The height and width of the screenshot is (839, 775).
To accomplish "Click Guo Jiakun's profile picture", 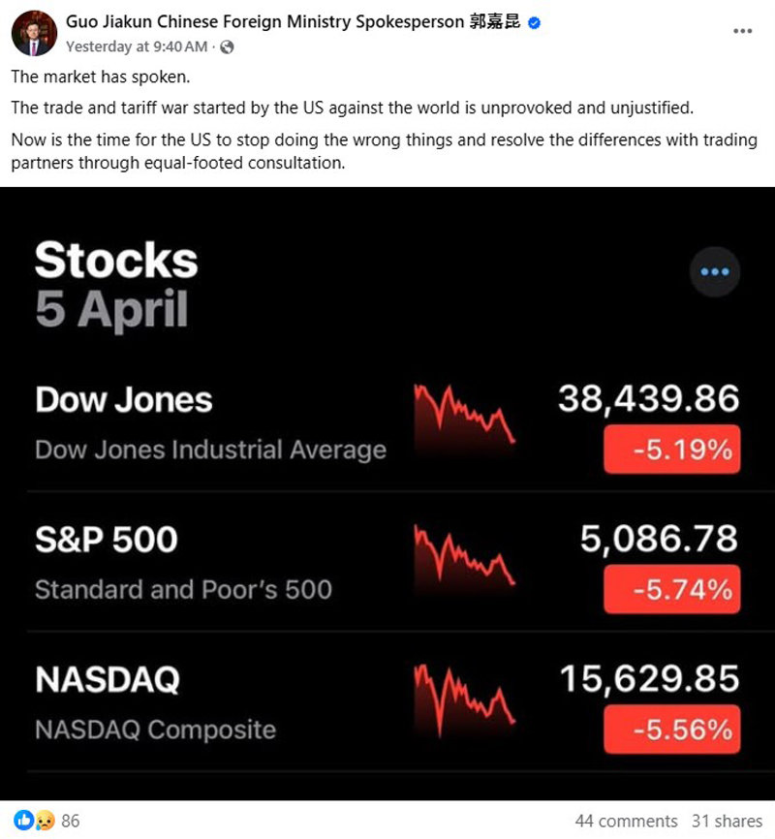I will click(x=34, y=33).
